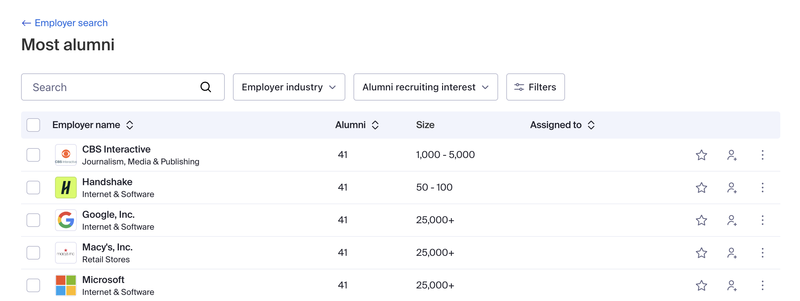Select the Macy's, Inc. row checkbox
The width and height of the screenshot is (800, 301).
(x=33, y=253)
